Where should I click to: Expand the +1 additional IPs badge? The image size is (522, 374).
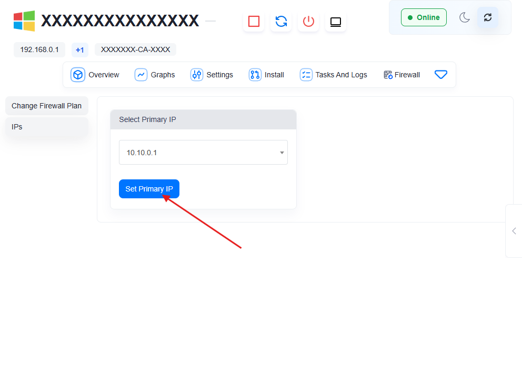point(80,50)
